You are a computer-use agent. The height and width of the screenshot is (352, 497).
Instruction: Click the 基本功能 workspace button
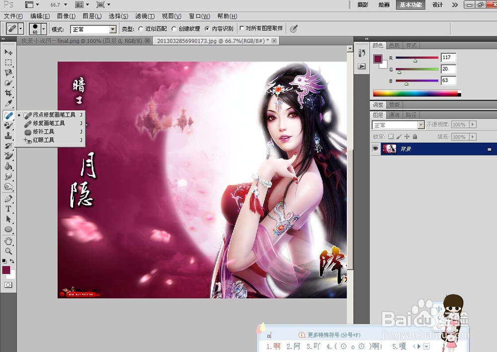[411, 5]
